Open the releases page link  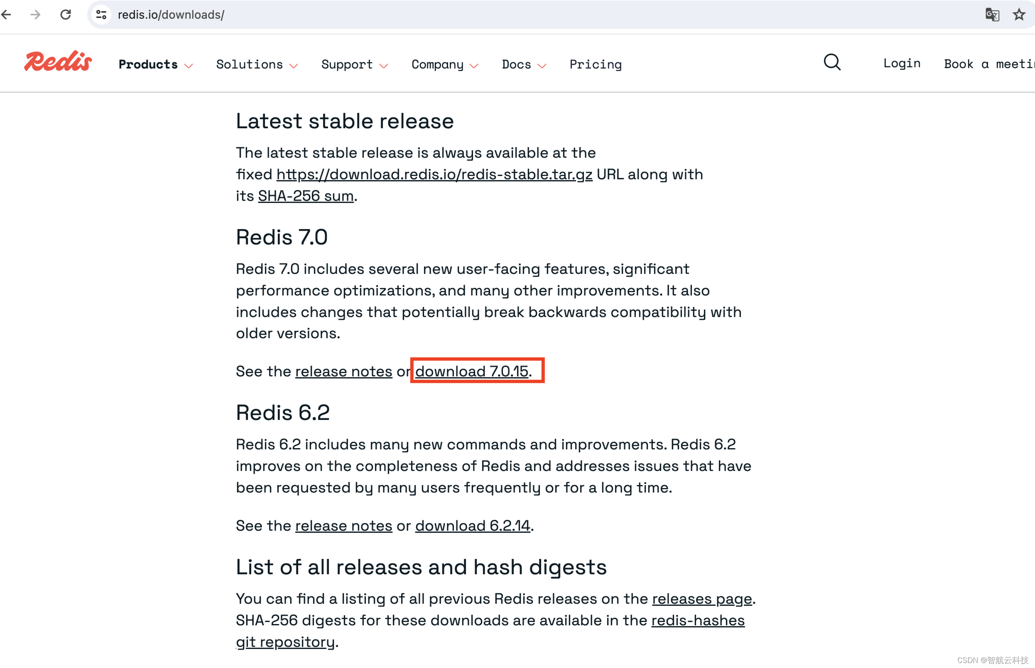click(702, 599)
